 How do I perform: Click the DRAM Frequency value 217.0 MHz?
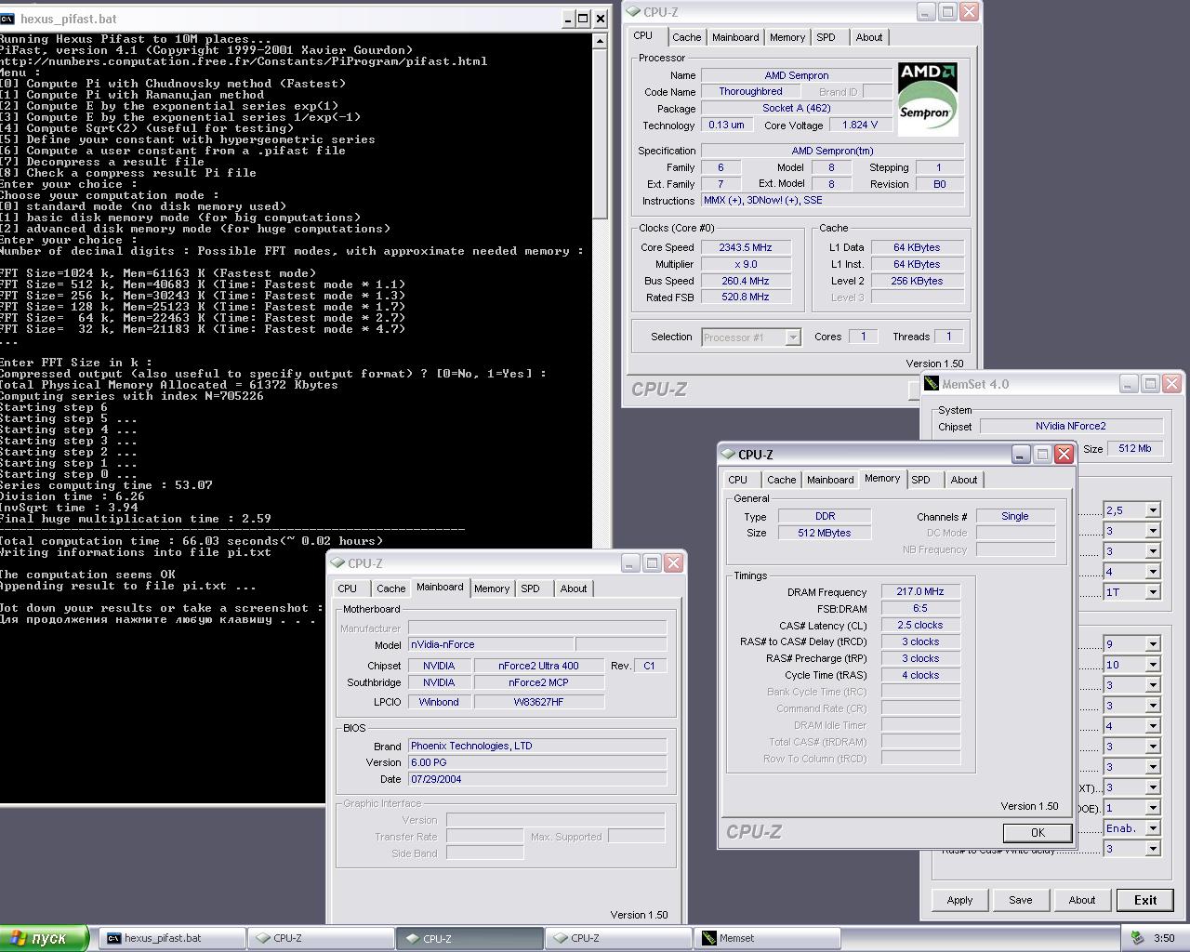[x=920, y=591]
